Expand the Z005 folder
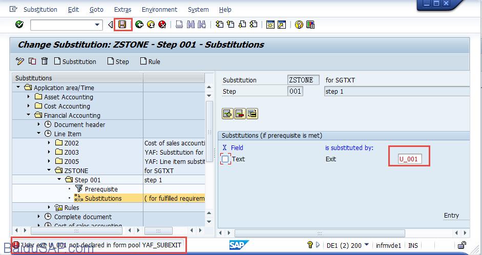Screen dimensions: 482x255 49,161
